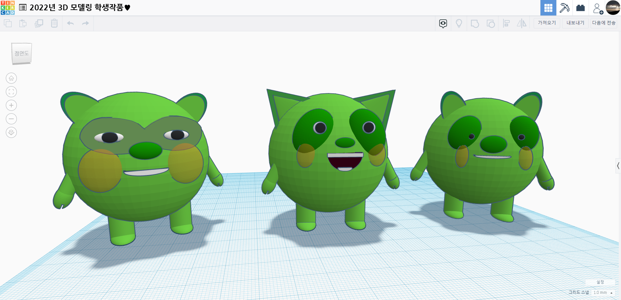This screenshot has width=621, height=300.
Task: Click the Mirror flip tool icon
Action: pos(522,23)
